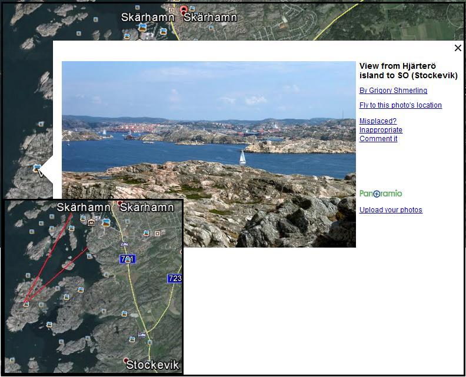Click the red Skärhamn placemark on main map

184,9
